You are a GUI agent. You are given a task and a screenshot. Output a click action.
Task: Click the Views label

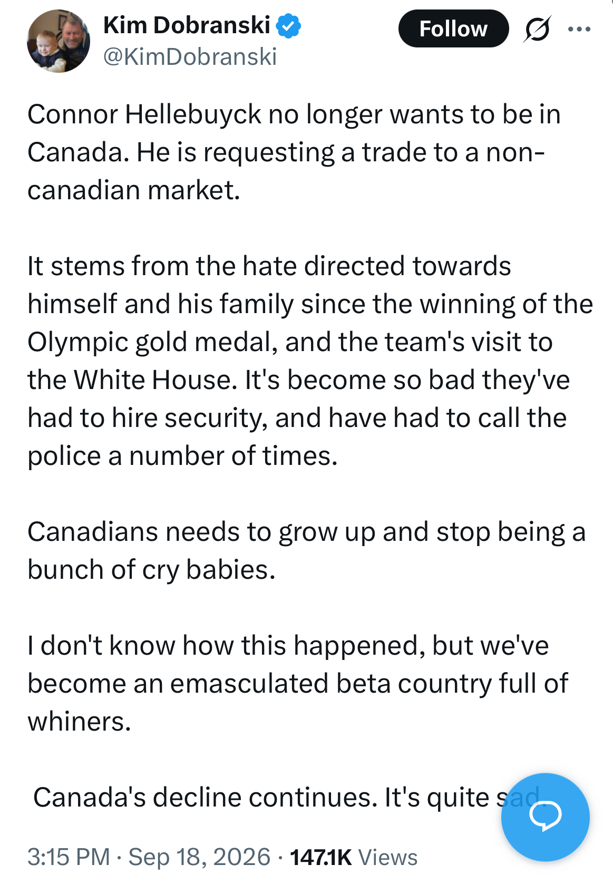[x=388, y=857]
